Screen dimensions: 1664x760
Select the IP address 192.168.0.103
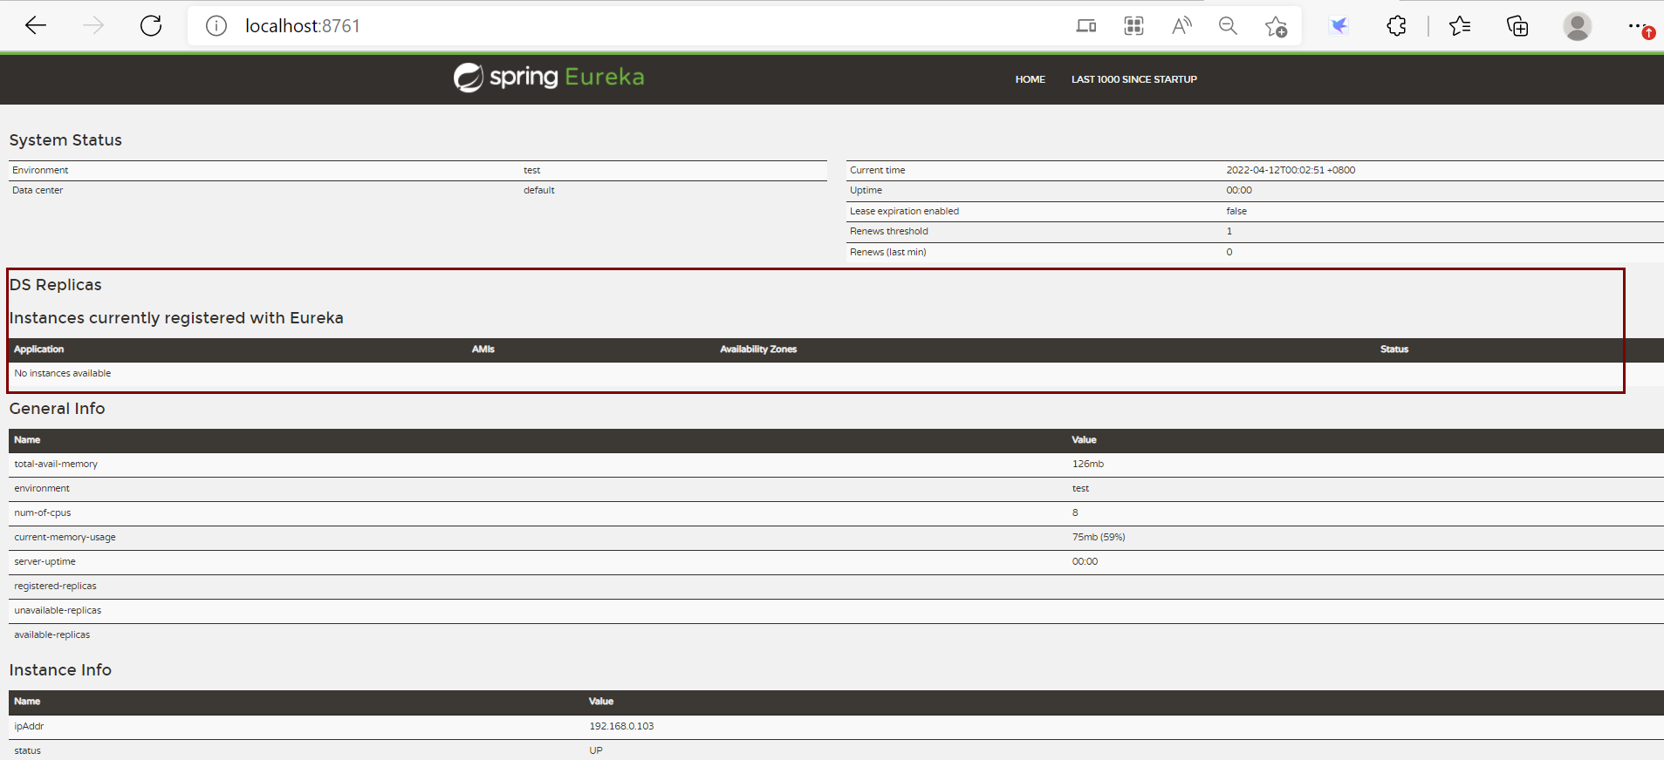click(621, 726)
